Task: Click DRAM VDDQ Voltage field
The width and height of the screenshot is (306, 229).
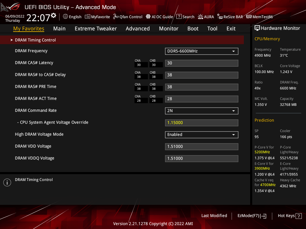Action: (202, 159)
